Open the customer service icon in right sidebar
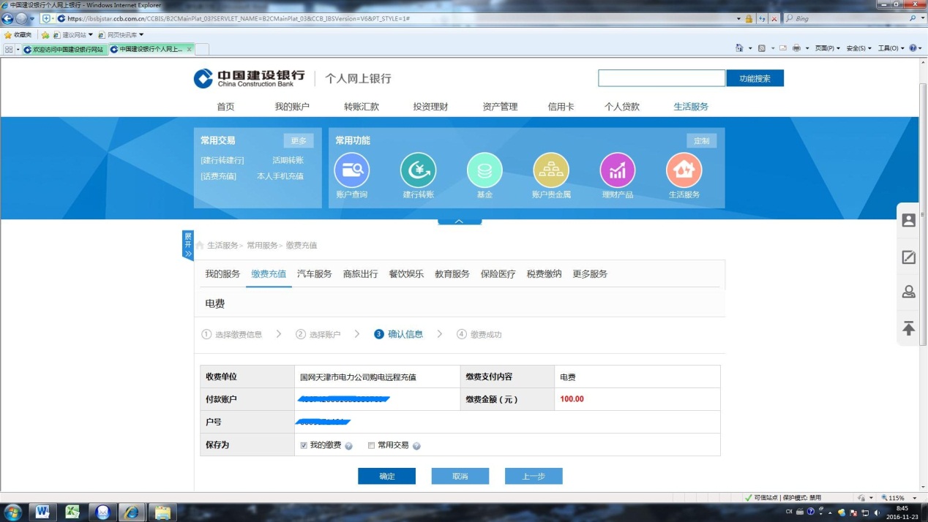Image resolution: width=928 pixels, height=522 pixels. (908, 220)
